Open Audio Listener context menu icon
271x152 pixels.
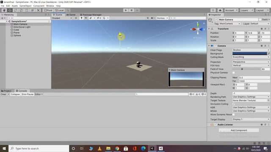pyautogui.click(x=268, y=125)
